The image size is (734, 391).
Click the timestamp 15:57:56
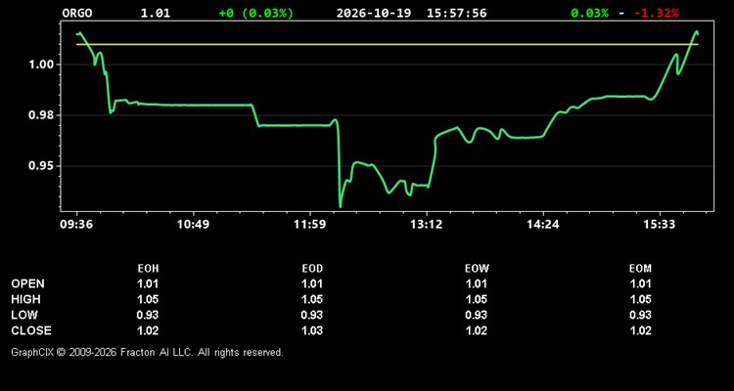pyautogui.click(x=456, y=13)
